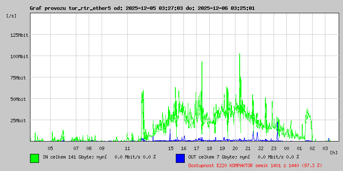Click the hour 17 marker on time axis
Image resolution: width=343 pixels, height=171 pixels.
click(196, 148)
